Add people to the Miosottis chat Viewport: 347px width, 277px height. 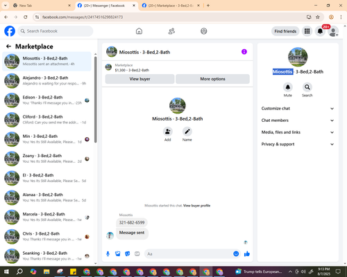167,132
